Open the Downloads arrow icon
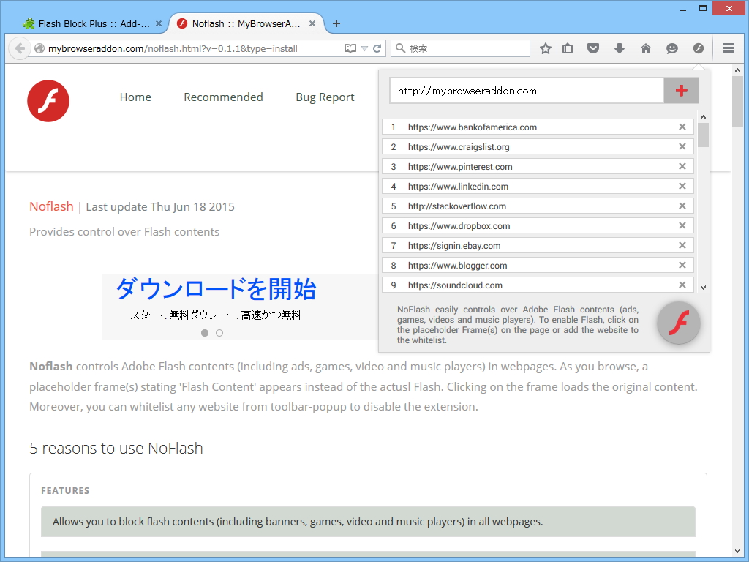 [619, 48]
